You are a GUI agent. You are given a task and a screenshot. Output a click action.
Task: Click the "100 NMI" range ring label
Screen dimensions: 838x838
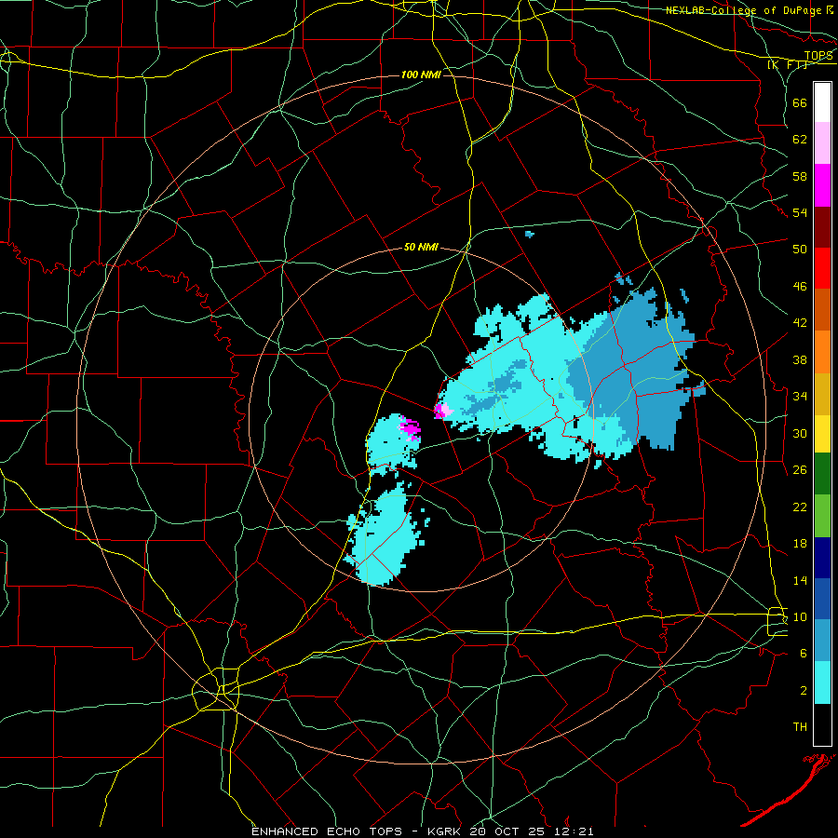421,74
